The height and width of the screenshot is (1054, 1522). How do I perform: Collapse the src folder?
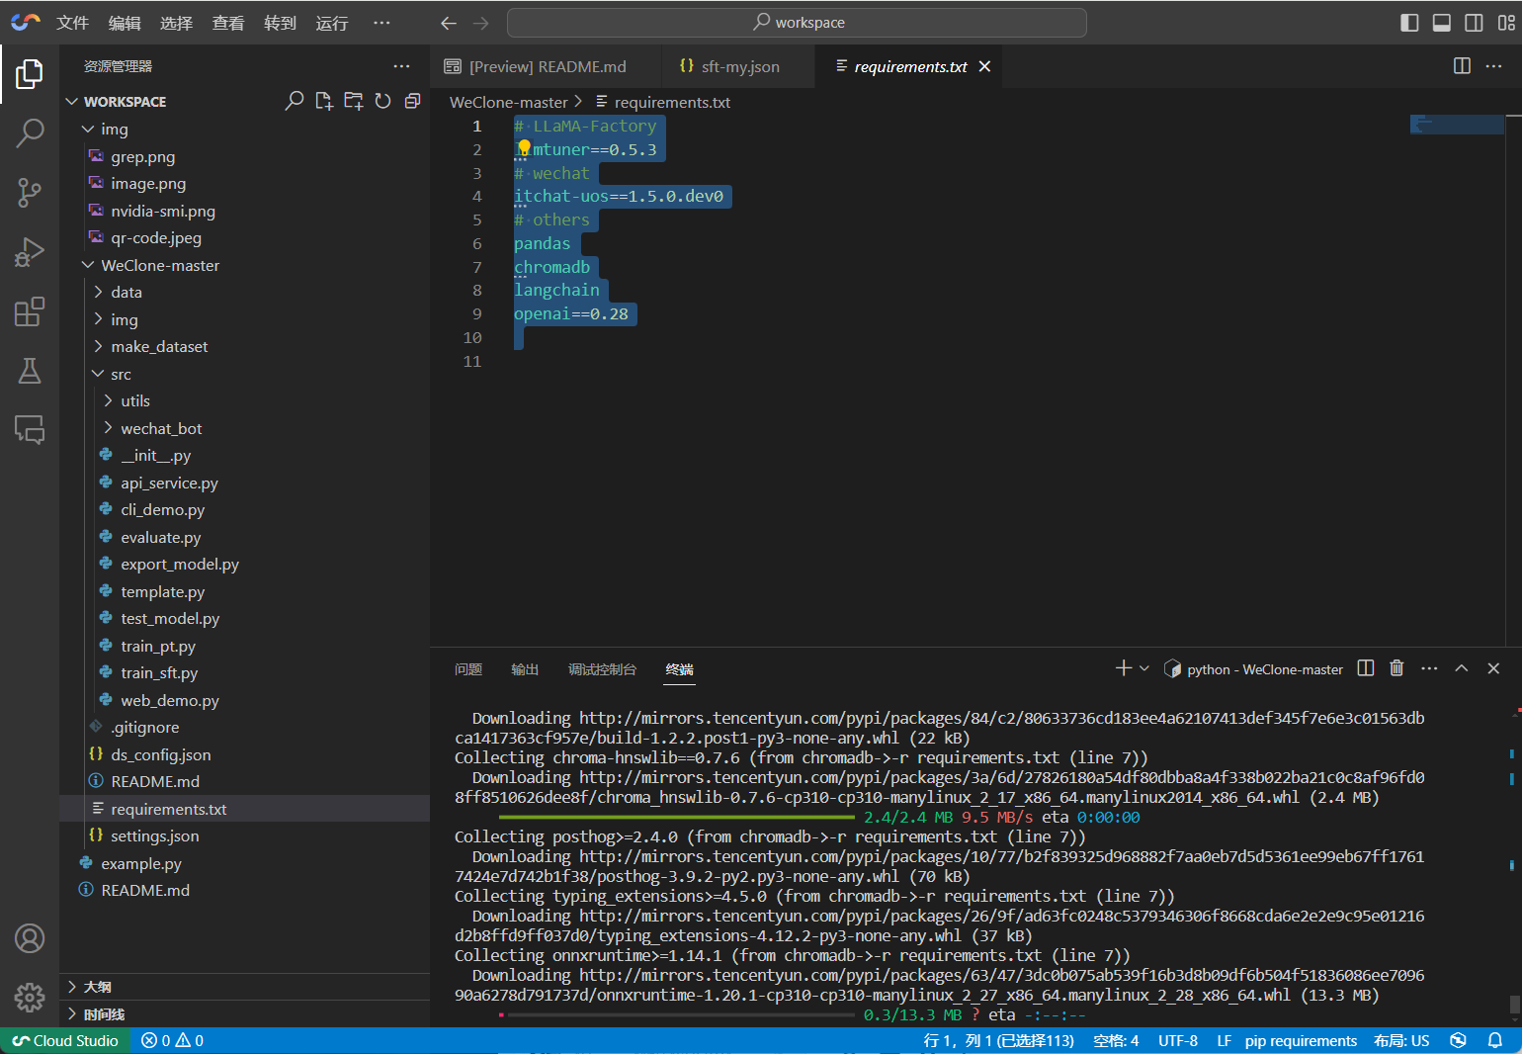[120, 375]
